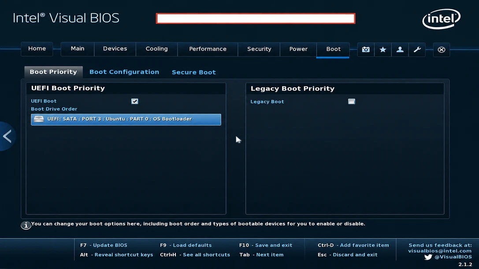The width and height of the screenshot is (479, 269).
Task: Select the Boot Priority sub-tab
Action: (x=53, y=72)
